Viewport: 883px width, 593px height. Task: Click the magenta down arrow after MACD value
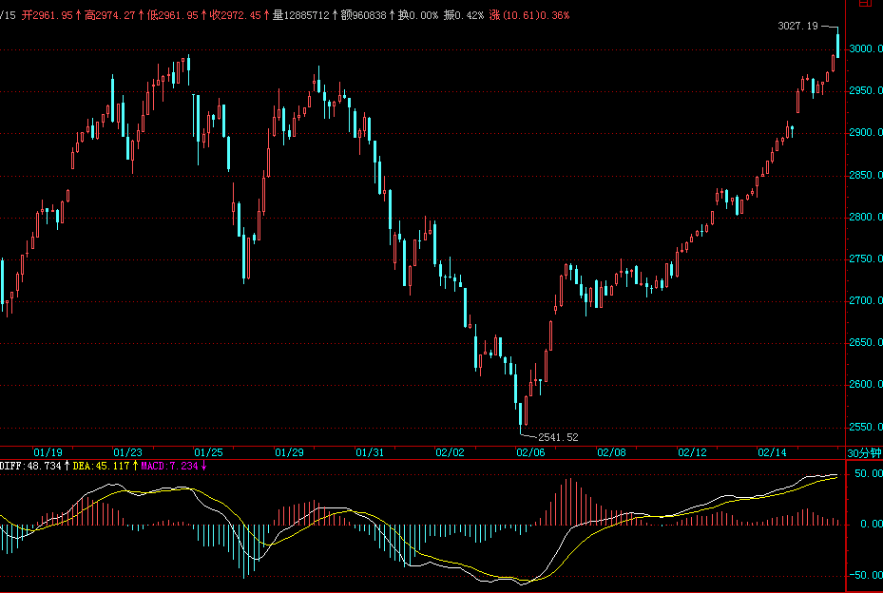click(203, 466)
